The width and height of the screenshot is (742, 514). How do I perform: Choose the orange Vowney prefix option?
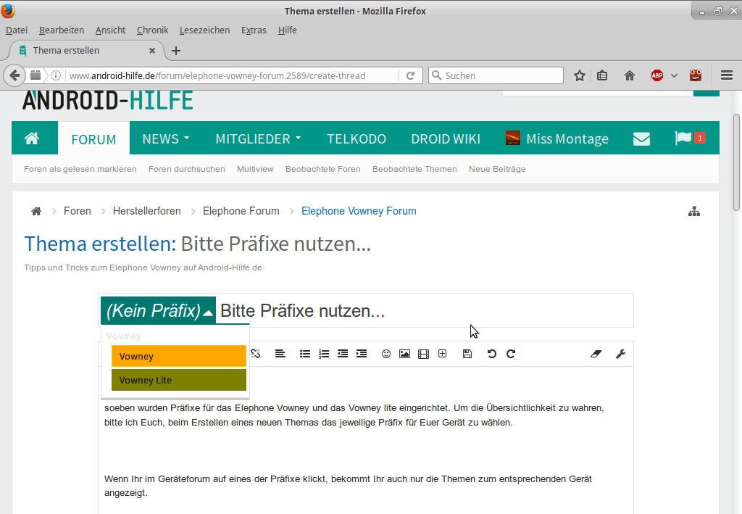point(179,356)
